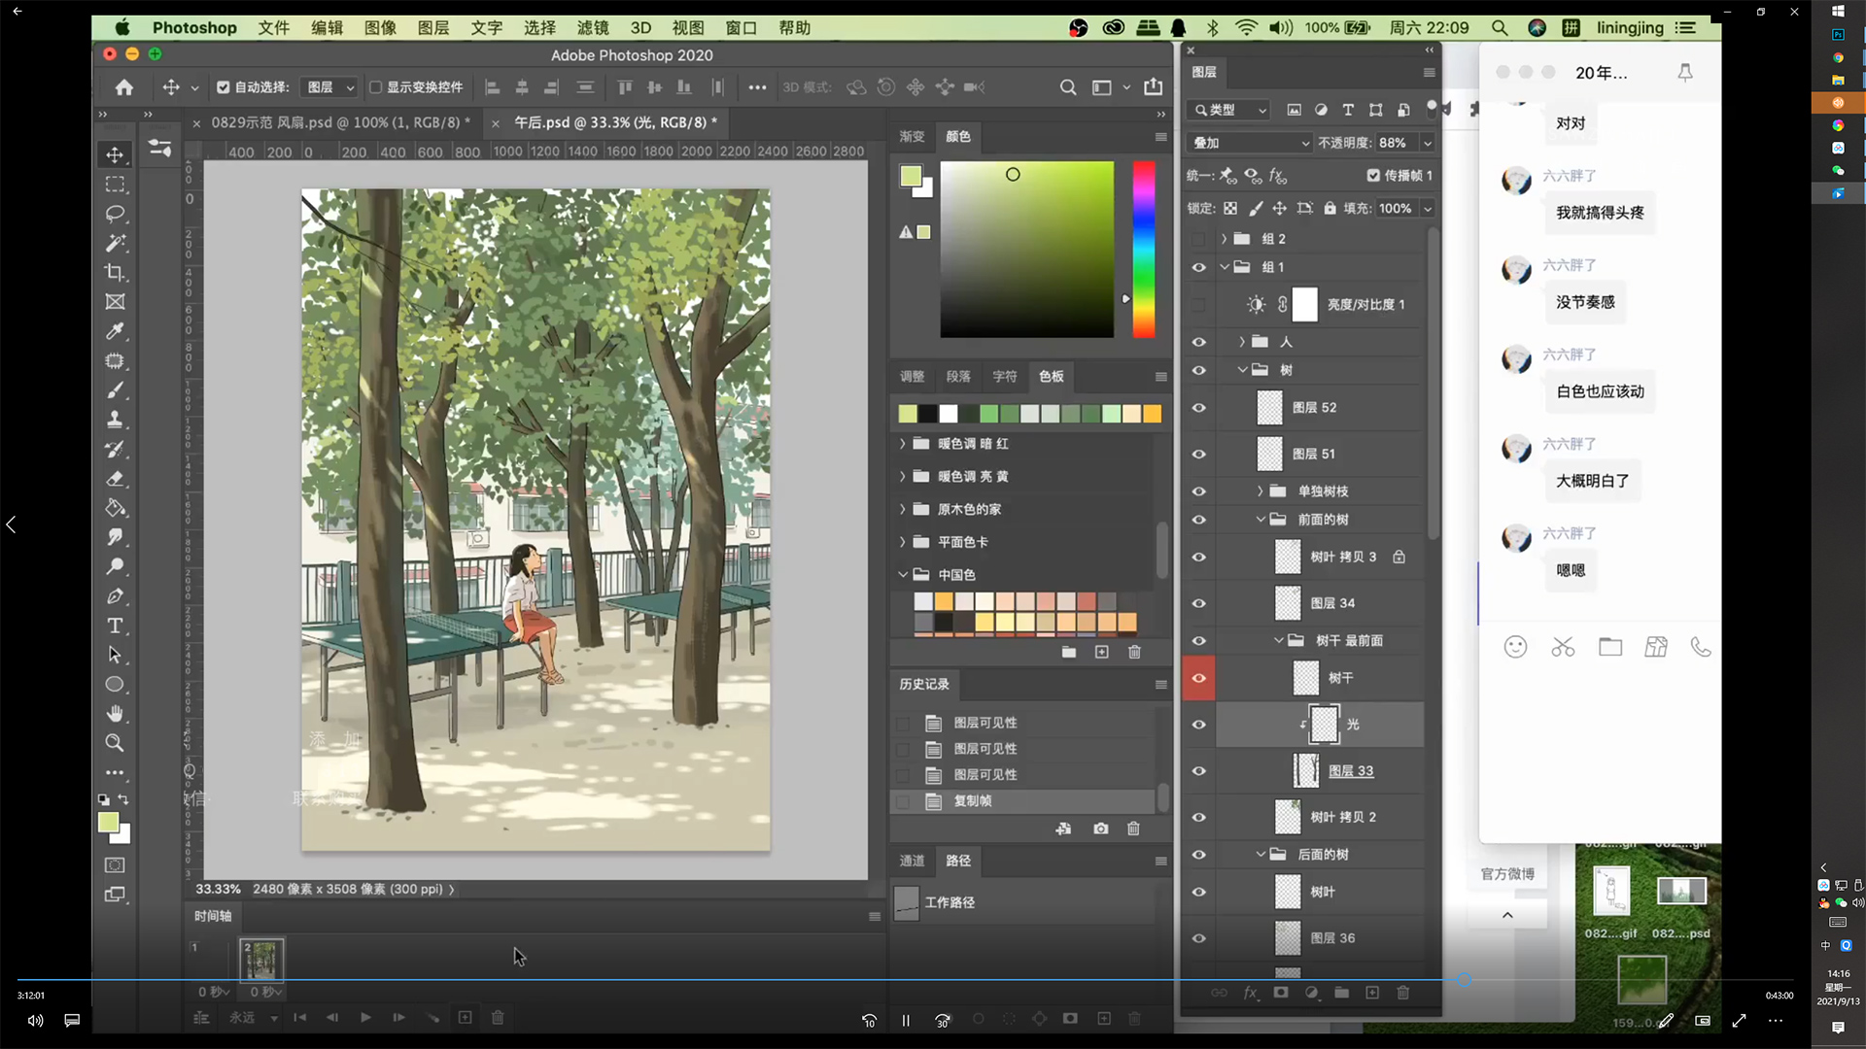The width and height of the screenshot is (1866, 1049).
Task: Collapse the 中国色 swatch group
Action: [902, 575]
